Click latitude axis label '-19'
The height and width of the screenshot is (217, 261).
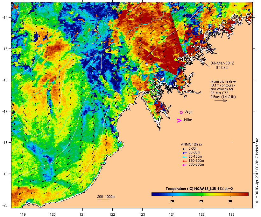(x=4, y=174)
